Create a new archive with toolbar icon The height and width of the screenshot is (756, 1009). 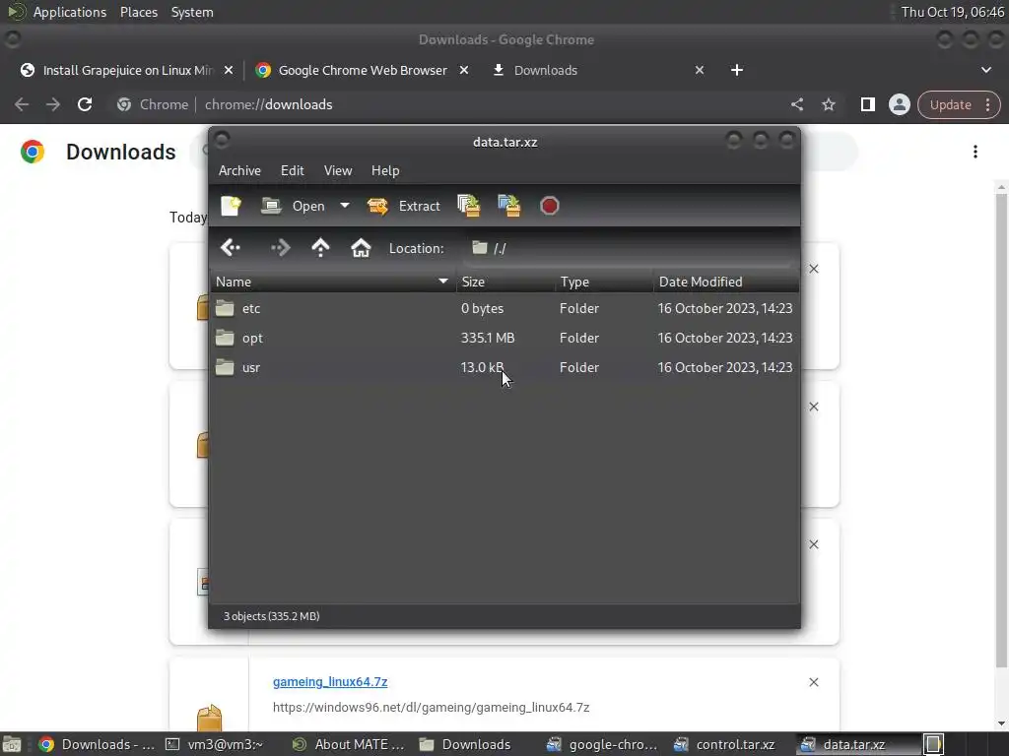point(231,206)
